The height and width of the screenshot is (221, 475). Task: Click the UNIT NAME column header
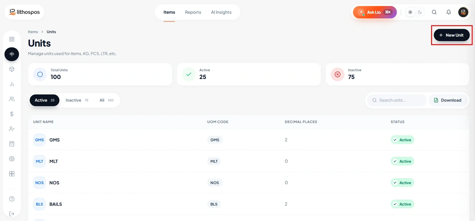pyautogui.click(x=43, y=122)
